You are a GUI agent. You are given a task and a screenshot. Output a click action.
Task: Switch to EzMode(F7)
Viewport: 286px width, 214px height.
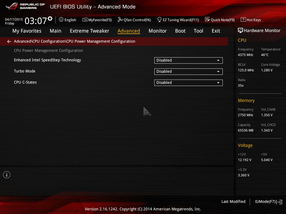268,202
